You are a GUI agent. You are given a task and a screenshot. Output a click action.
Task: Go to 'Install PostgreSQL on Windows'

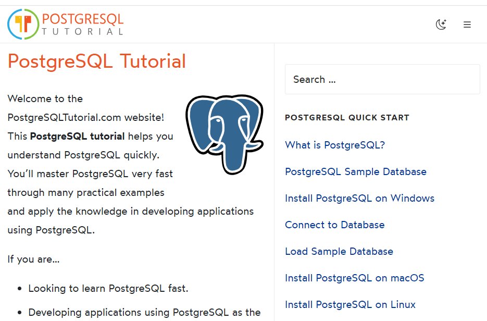[x=360, y=198]
